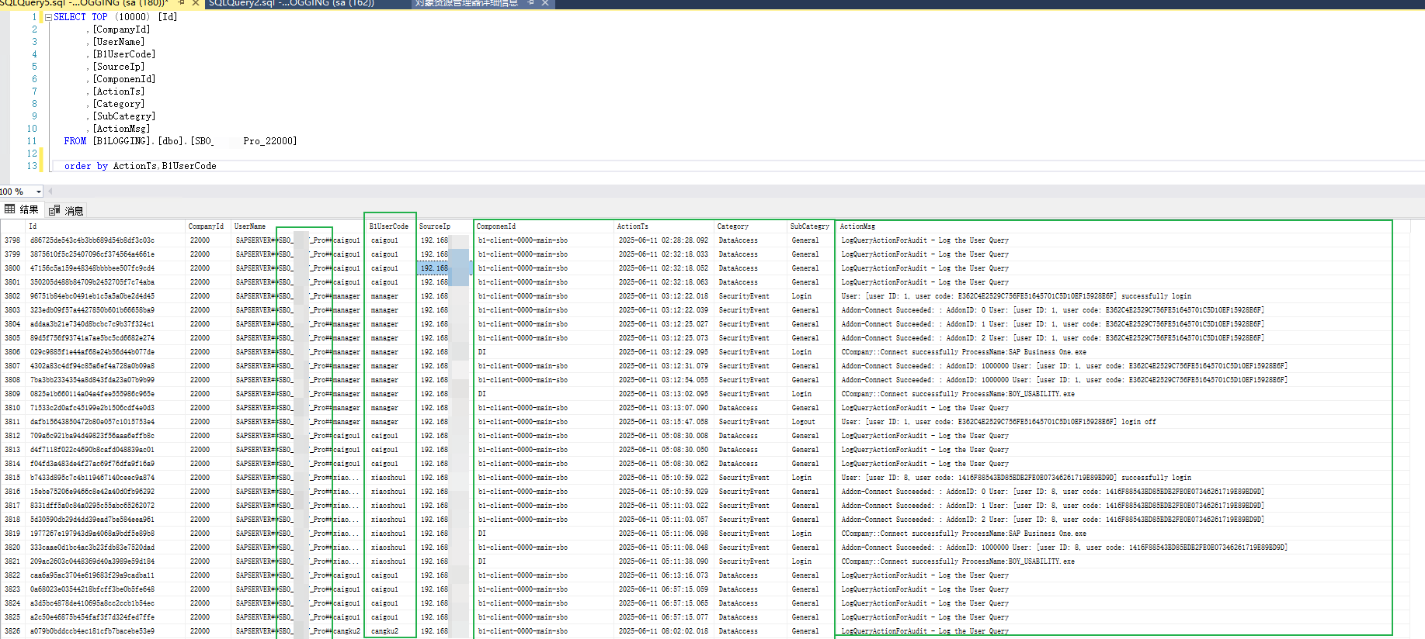Select the SourceIp column header

click(444, 226)
